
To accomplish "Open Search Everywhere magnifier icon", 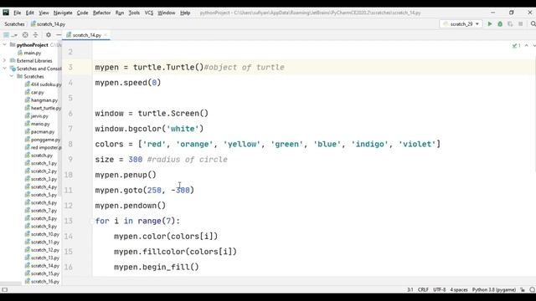I will point(533,24).
